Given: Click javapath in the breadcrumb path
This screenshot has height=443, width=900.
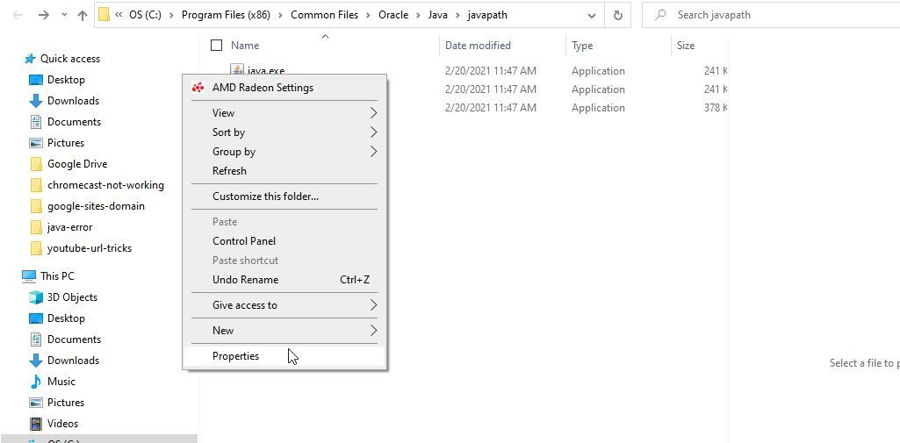Looking at the screenshot, I should click(487, 15).
